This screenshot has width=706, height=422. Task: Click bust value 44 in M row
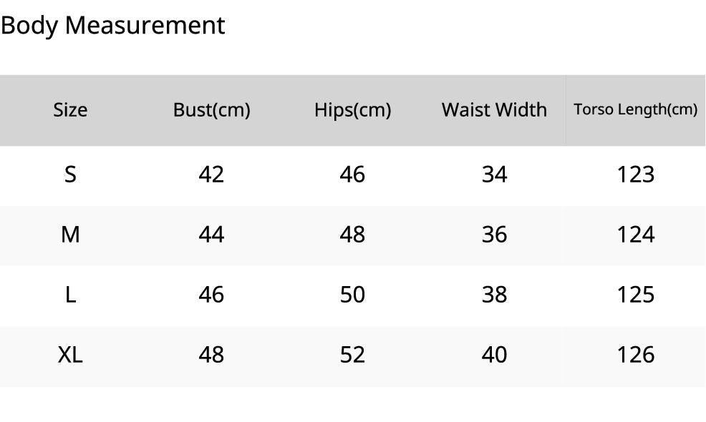point(211,235)
